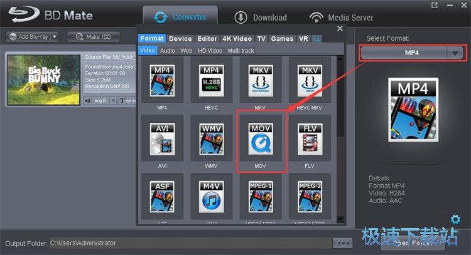Expand the Add Blu-ray dropdown arrow
Image resolution: width=471 pixels, height=255 pixels.
pos(55,37)
